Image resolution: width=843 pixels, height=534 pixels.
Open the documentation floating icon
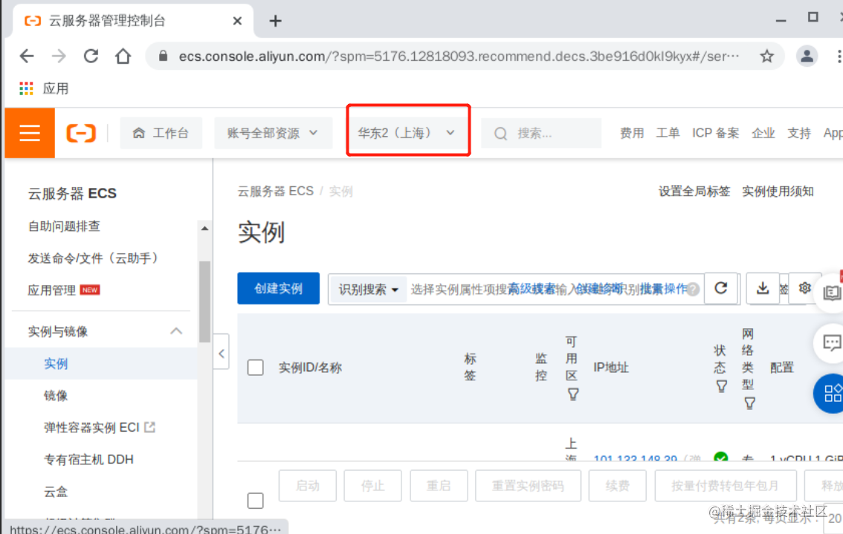(x=831, y=293)
